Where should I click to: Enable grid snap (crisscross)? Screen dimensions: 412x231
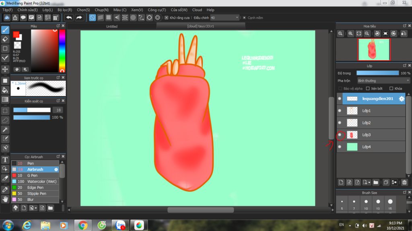point(109,18)
